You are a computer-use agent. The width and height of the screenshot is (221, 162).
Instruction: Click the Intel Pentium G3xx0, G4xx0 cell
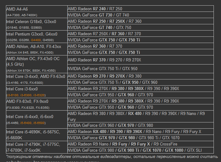pyautogui.click(x=36, y=36)
